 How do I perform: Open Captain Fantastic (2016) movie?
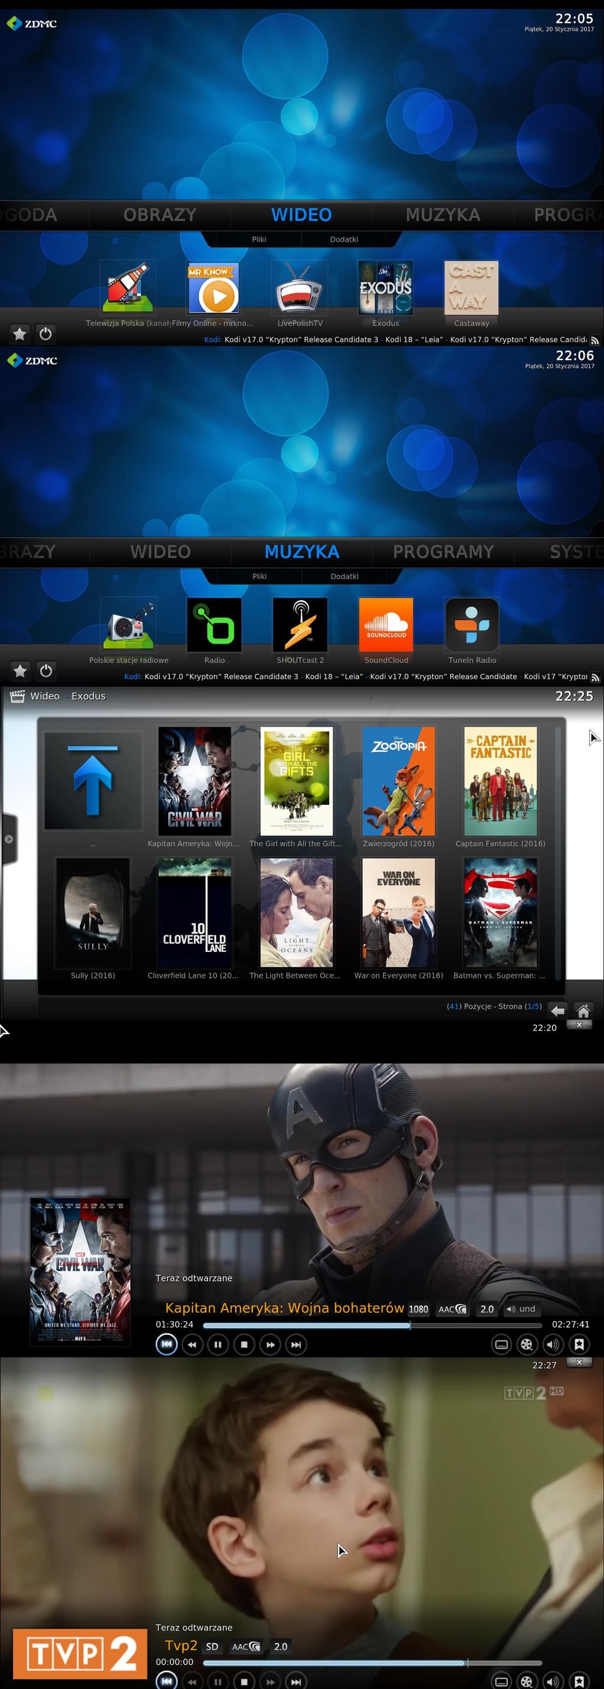click(501, 781)
